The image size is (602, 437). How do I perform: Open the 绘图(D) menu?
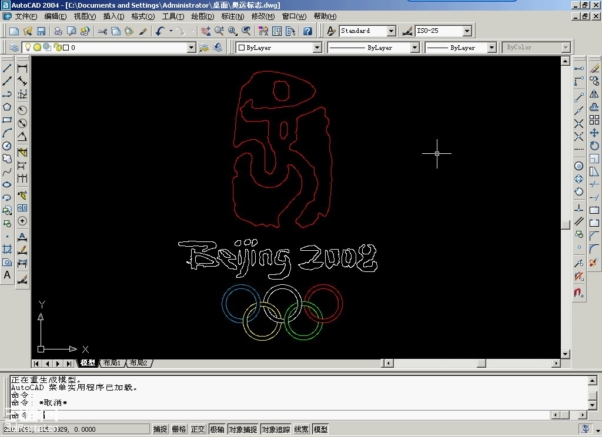(x=202, y=16)
